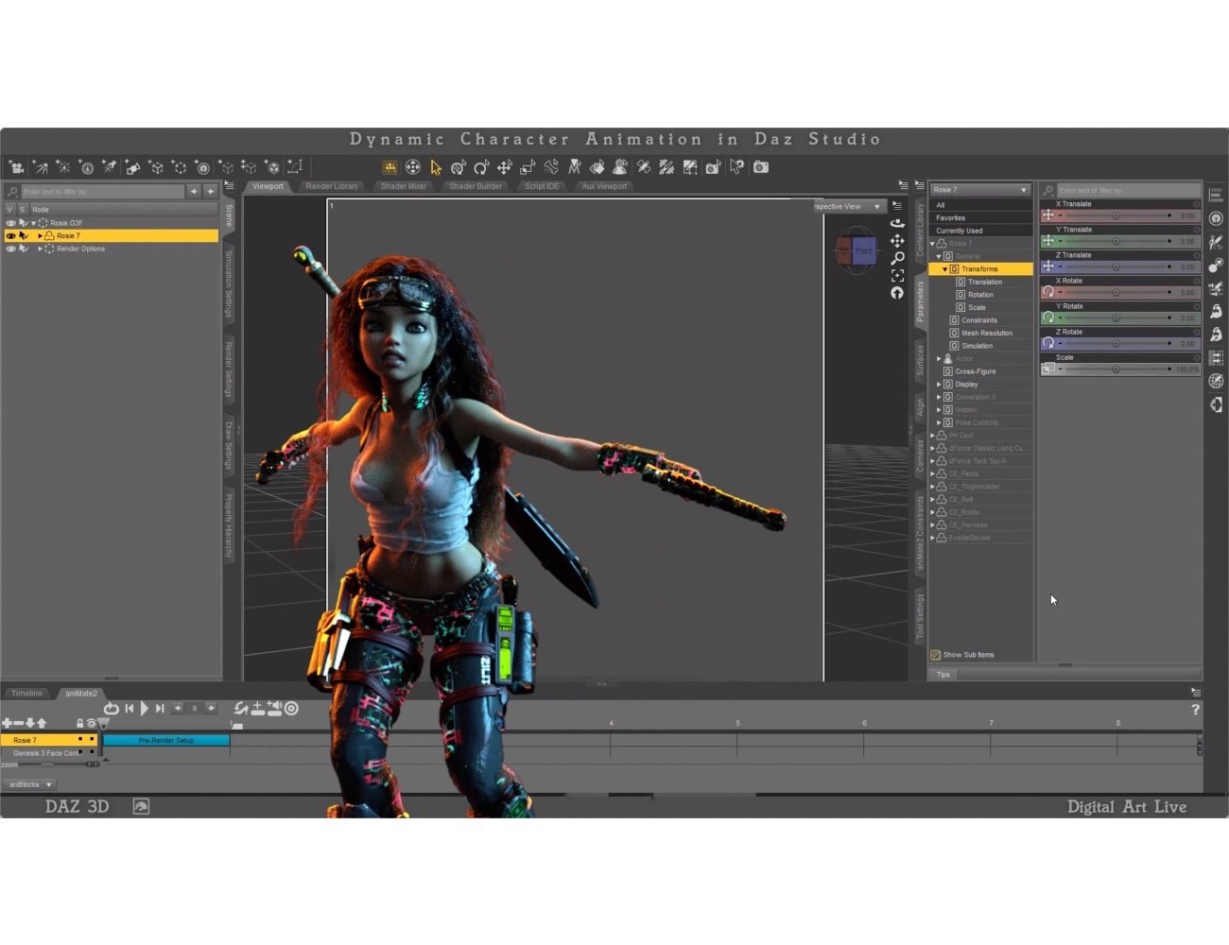
Task: Toggle visibility of the Render Options node
Action: [11, 249]
